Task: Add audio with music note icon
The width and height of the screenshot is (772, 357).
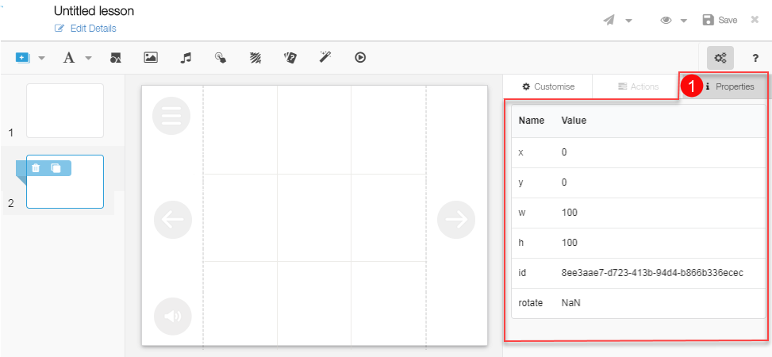Action: tap(186, 58)
